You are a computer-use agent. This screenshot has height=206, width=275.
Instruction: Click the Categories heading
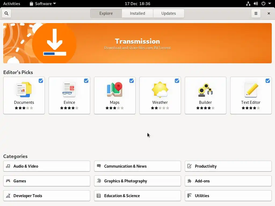point(15,156)
